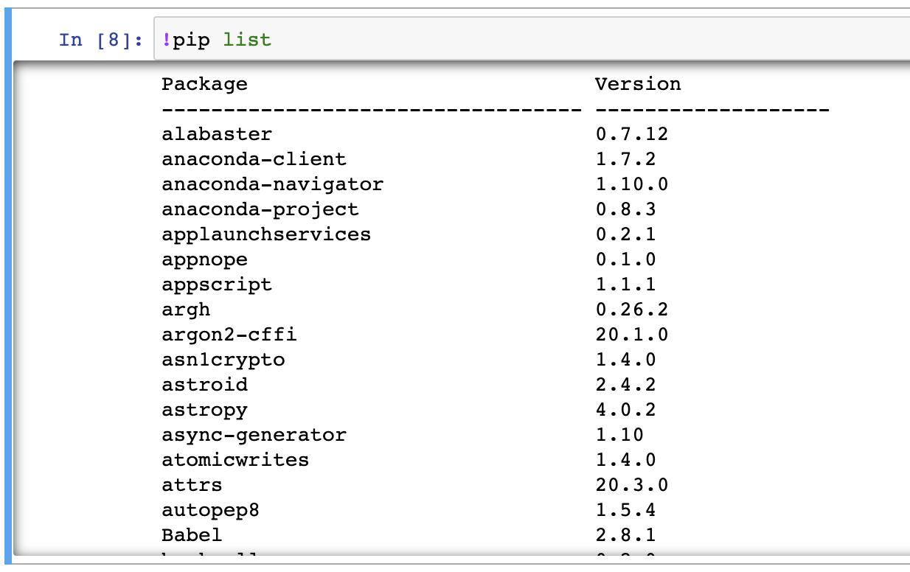Image resolution: width=910 pixels, height=572 pixels.
Task: Select the 'anaconda-client' package name
Action: click(254, 159)
